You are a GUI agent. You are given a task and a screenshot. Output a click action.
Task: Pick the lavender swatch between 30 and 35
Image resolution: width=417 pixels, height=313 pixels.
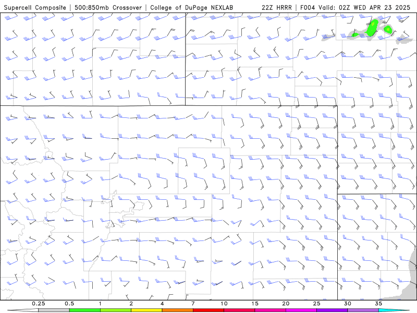coord(363,310)
